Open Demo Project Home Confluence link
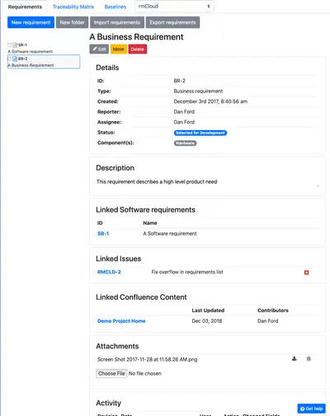This screenshot has width=330, height=416. (x=121, y=321)
